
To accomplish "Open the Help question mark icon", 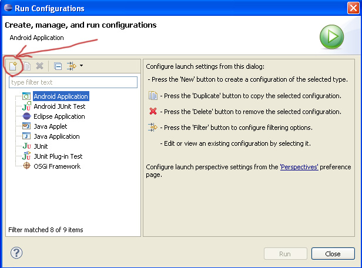I will [x=16, y=253].
